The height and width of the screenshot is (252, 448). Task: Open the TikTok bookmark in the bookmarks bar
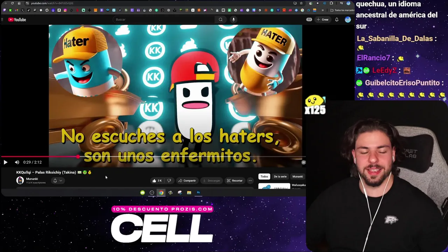29,10
